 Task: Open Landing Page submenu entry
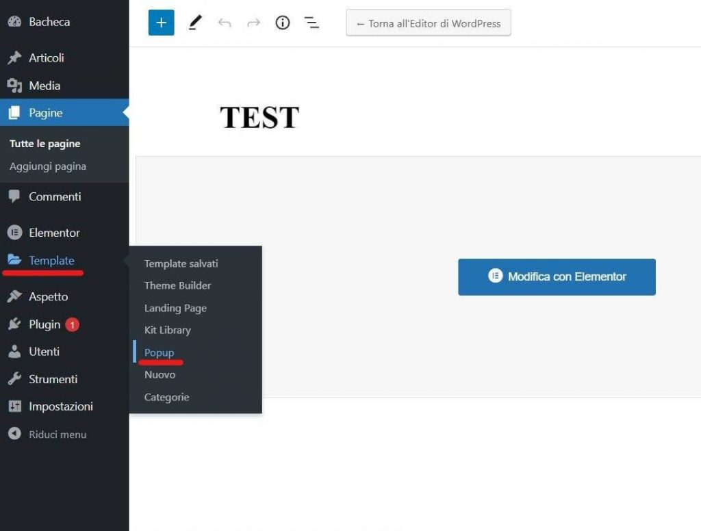(x=175, y=308)
